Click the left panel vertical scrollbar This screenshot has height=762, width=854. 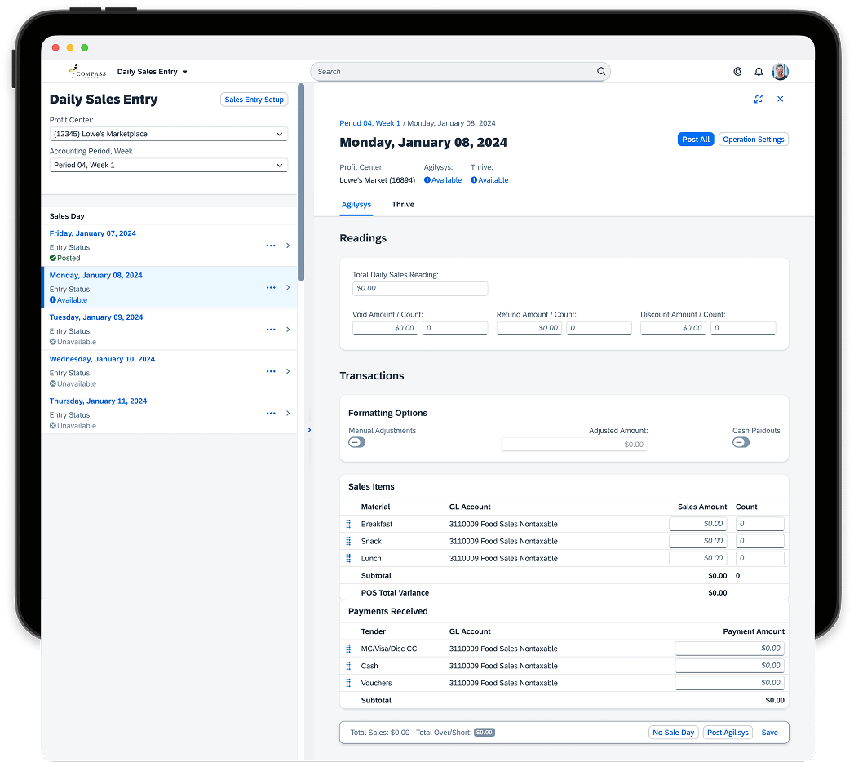[301, 183]
